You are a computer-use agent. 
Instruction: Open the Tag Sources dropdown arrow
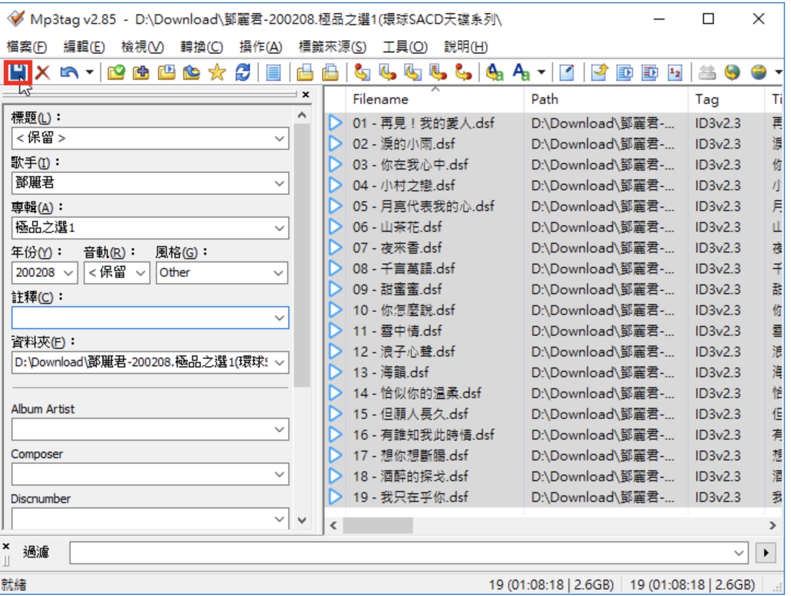tap(778, 72)
